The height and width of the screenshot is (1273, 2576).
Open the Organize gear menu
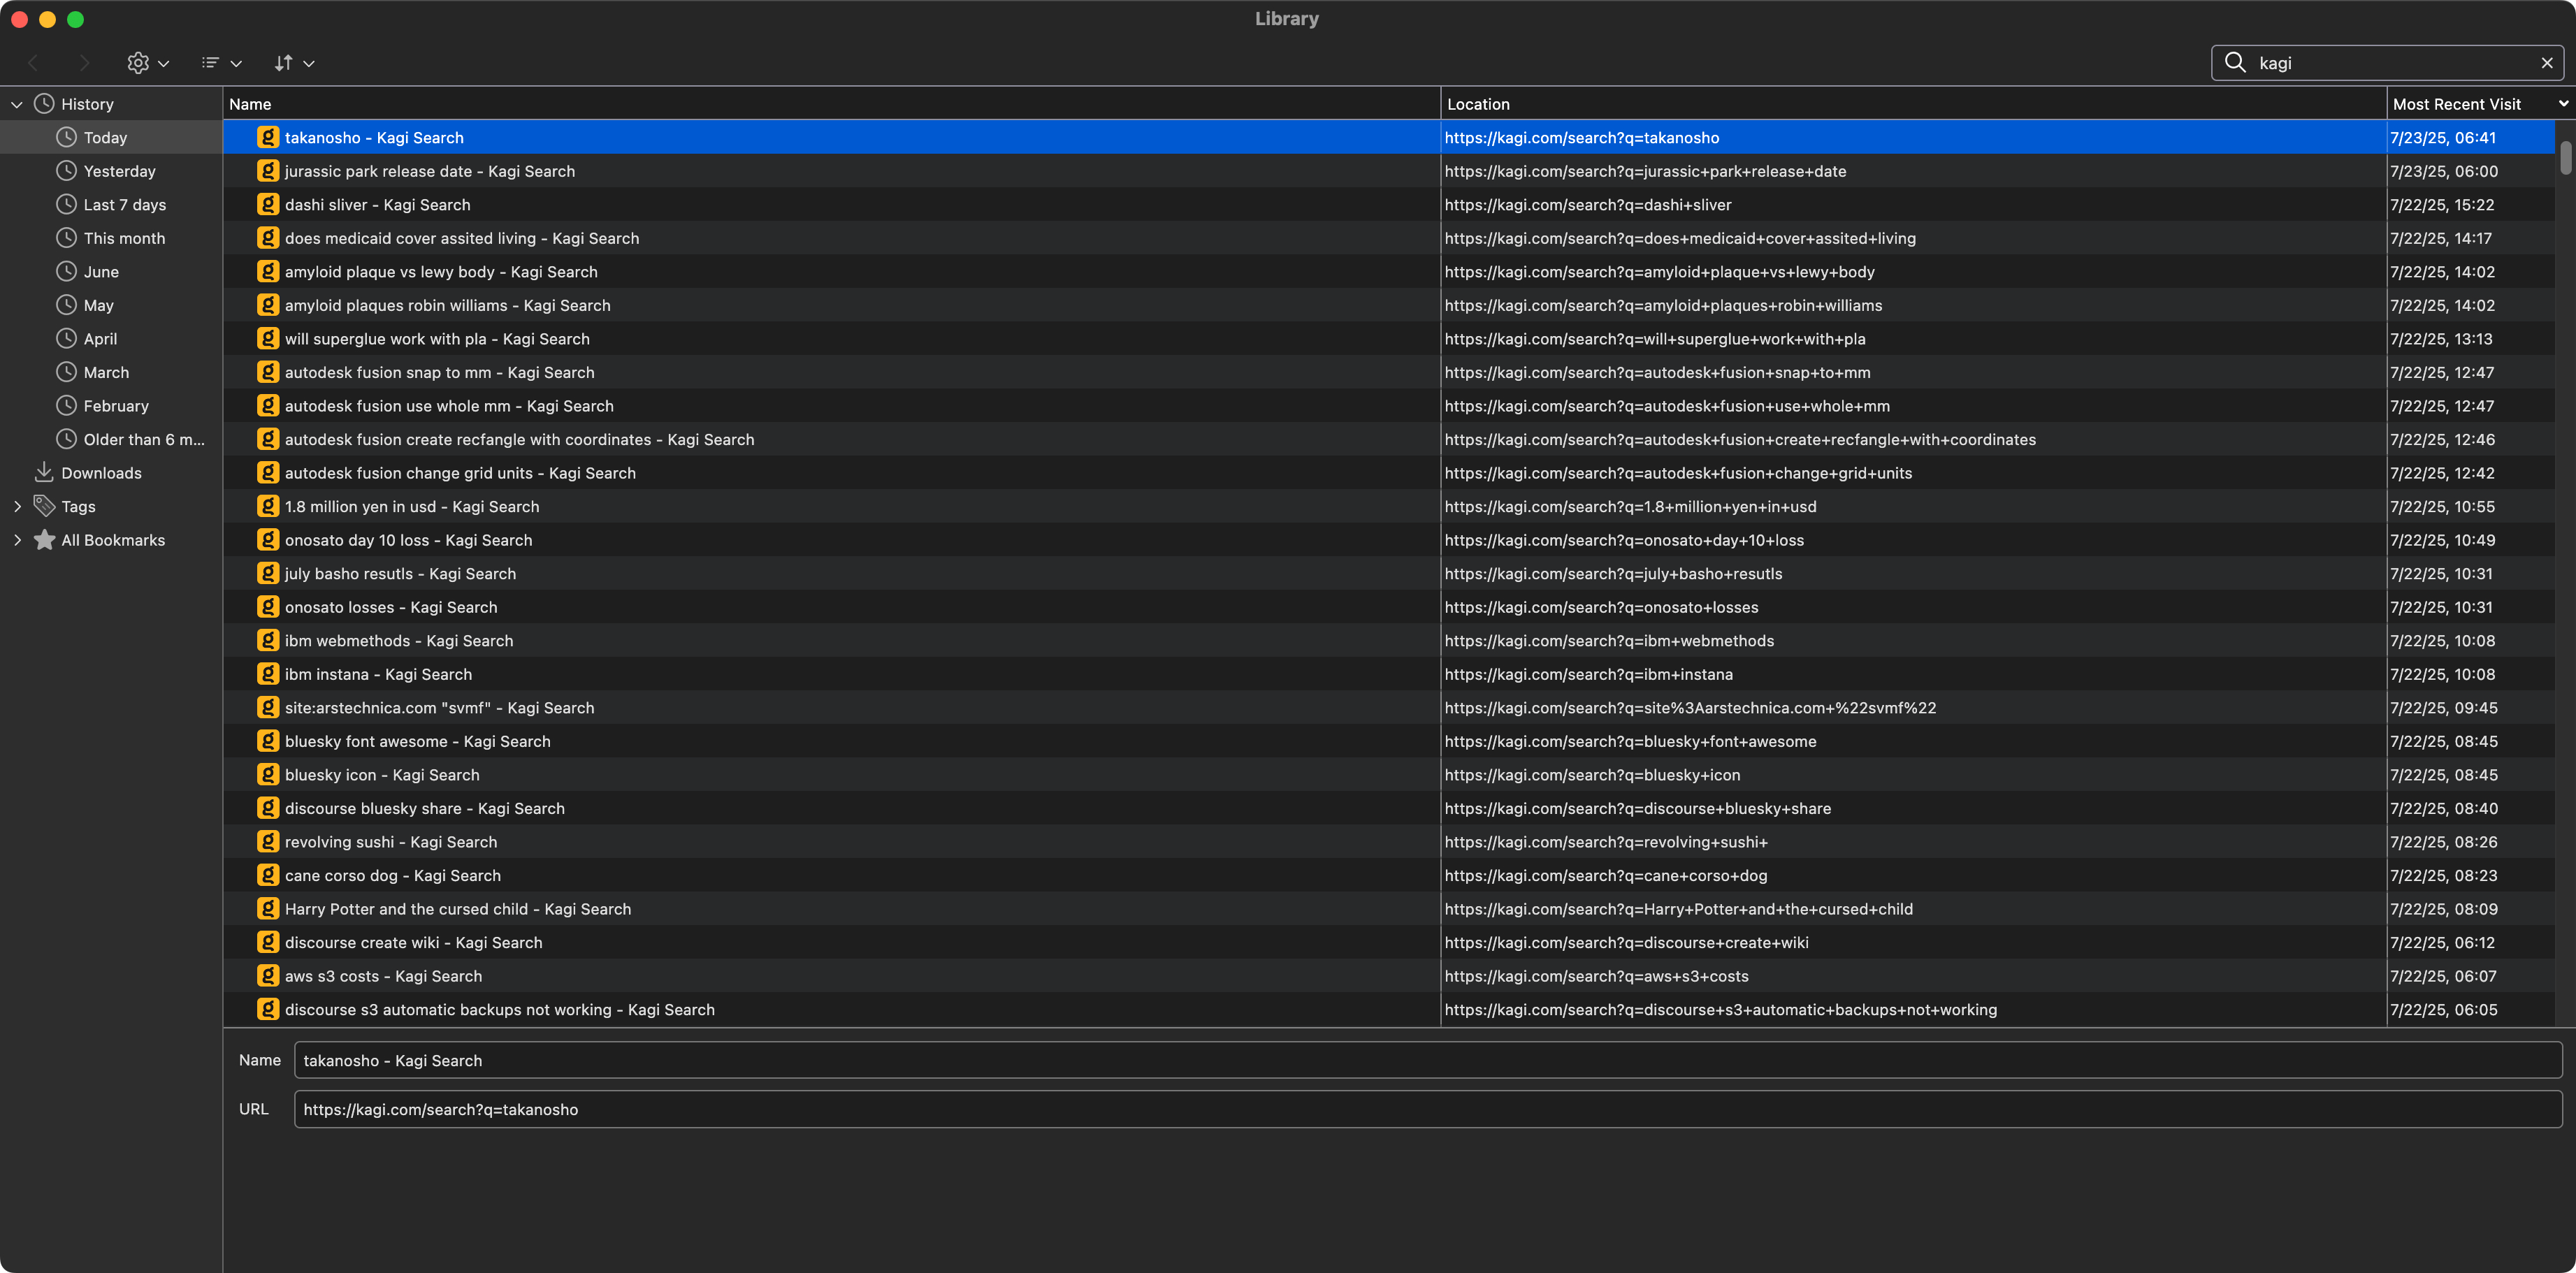tap(148, 63)
